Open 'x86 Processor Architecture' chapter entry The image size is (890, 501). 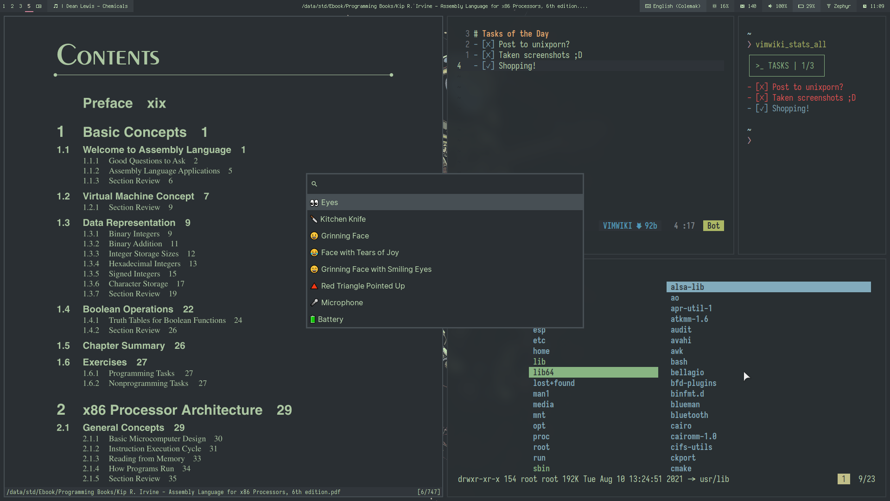(x=172, y=410)
